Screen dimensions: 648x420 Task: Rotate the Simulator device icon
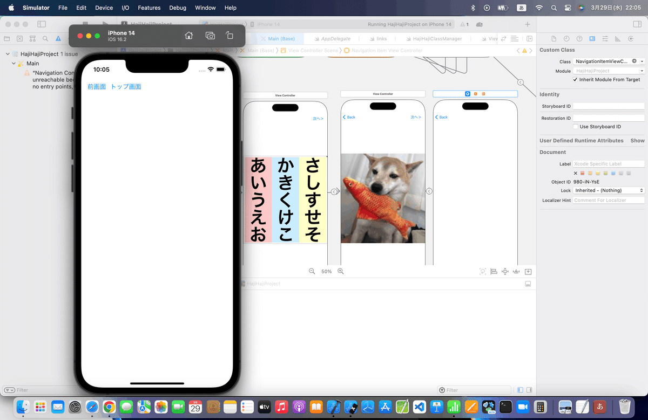click(230, 36)
